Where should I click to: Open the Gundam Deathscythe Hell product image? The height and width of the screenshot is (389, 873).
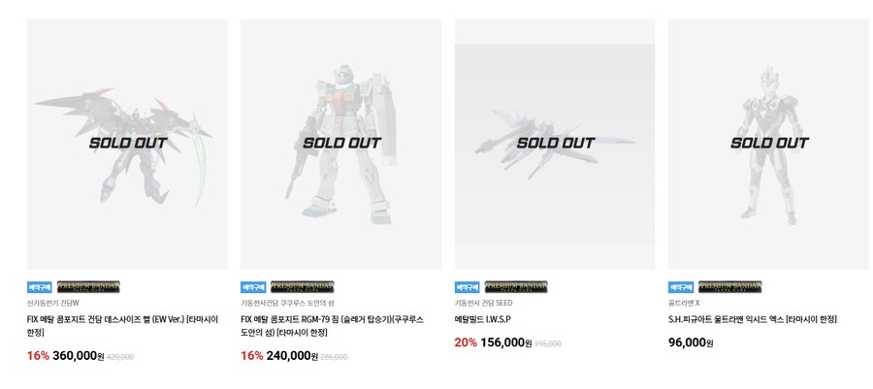point(127,145)
